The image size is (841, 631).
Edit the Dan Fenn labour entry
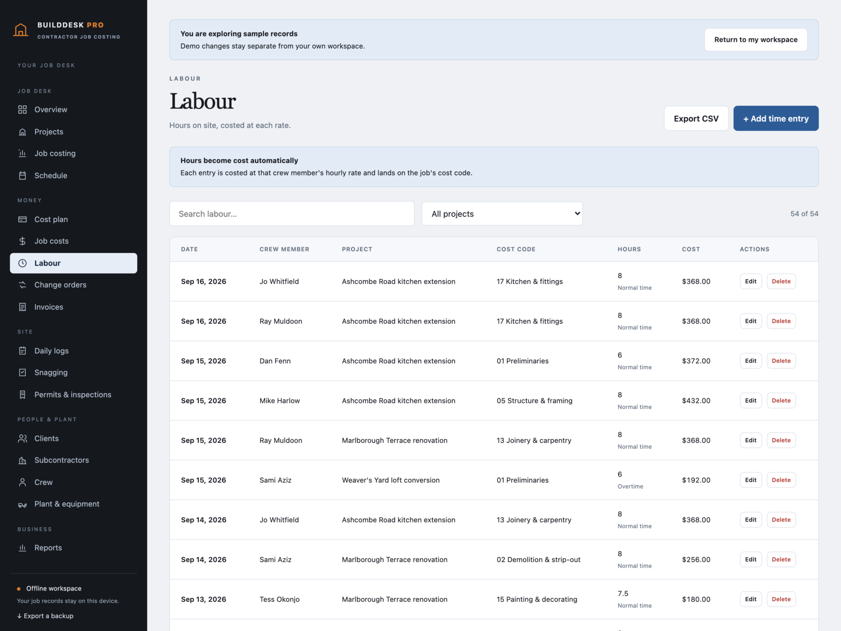tap(750, 361)
